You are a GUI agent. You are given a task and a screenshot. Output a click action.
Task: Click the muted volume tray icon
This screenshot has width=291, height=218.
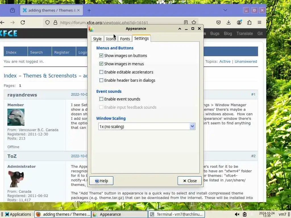coord(237,215)
